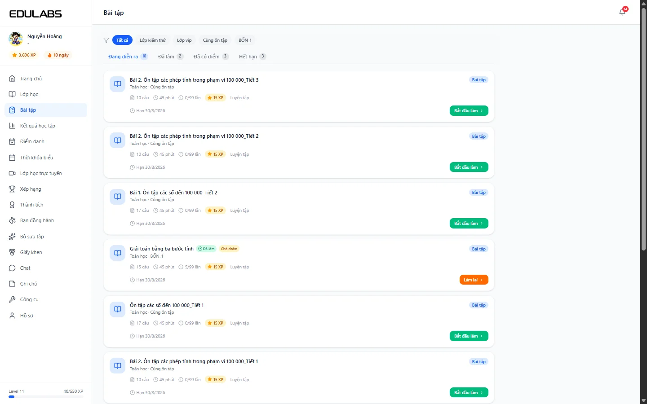Image resolution: width=647 pixels, height=404 pixels.
Task: Click the 3,696 XP badge
Action: [x=24, y=55]
